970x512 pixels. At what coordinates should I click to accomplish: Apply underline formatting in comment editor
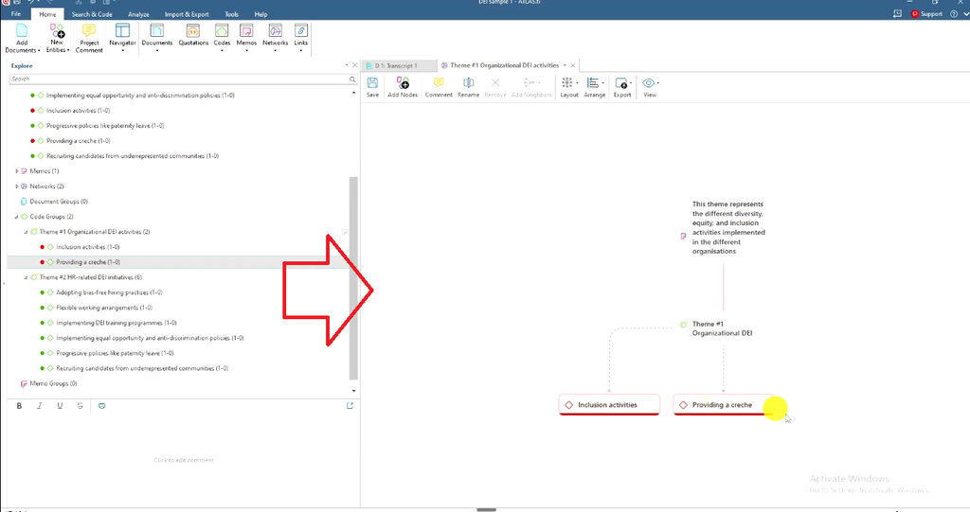[60, 406]
